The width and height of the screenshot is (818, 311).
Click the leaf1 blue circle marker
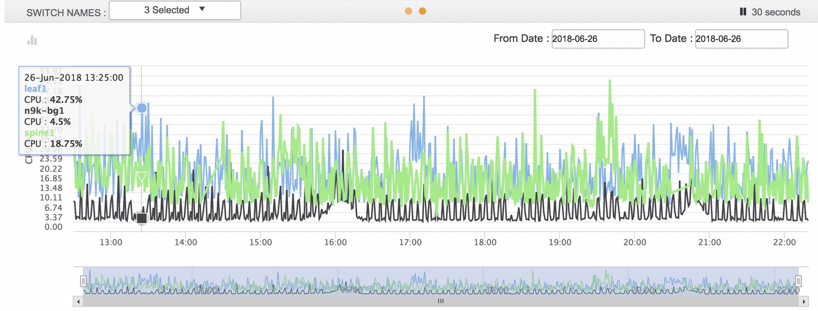141,108
